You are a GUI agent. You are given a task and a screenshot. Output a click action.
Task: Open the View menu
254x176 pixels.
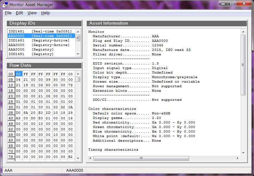coord(32,13)
